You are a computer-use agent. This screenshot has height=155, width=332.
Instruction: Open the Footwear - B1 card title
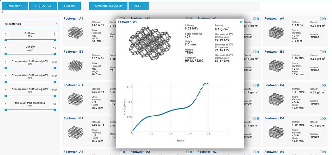[73, 52]
